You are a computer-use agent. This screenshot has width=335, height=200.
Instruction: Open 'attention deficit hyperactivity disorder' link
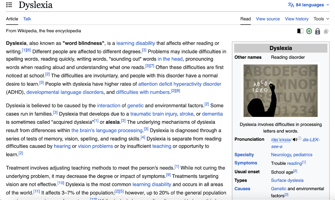click(x=180, y=84)
